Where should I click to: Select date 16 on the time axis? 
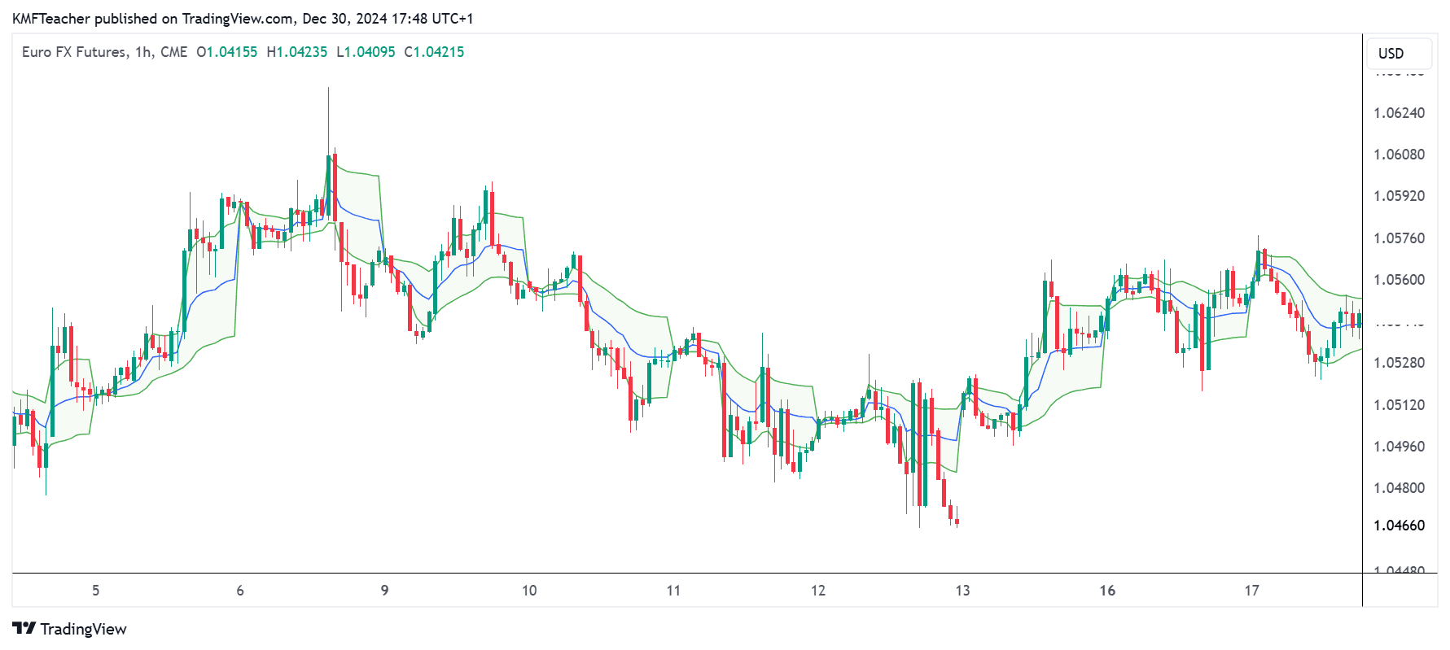click(x=1107, y=591)
